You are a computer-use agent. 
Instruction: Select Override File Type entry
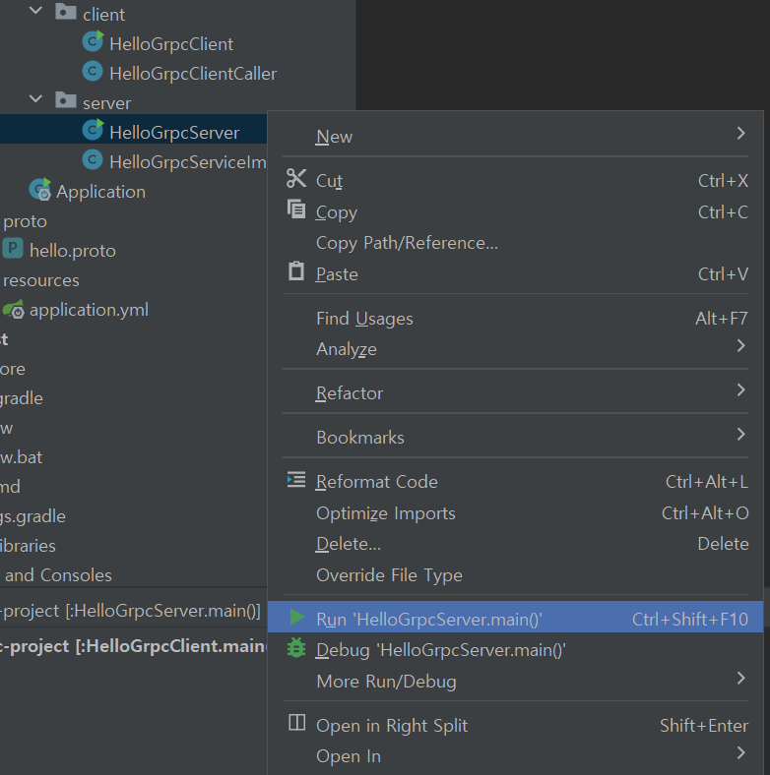(515, 574)
